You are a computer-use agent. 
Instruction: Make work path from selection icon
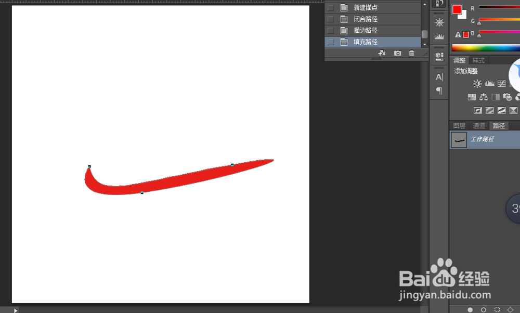pos(511,310)
